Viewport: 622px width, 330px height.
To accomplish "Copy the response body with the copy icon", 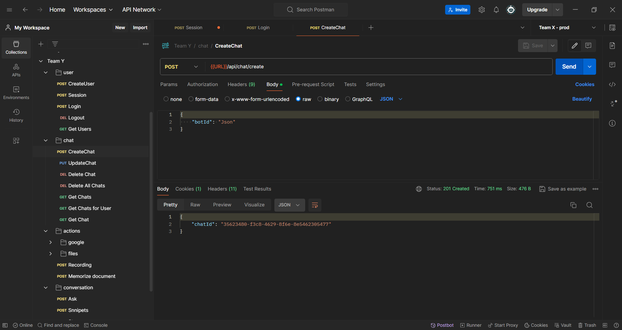I will click(573, 205).
